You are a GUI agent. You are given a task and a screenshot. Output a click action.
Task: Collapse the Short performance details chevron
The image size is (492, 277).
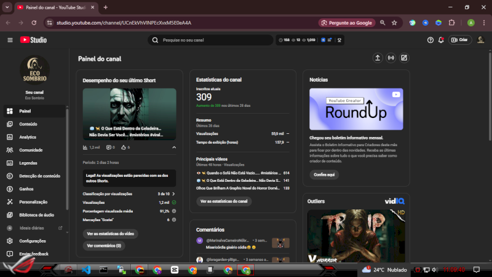click(x=174, y=147)
